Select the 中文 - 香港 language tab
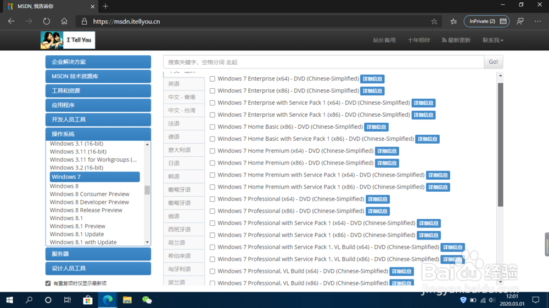549x308 pixels. 184,97
